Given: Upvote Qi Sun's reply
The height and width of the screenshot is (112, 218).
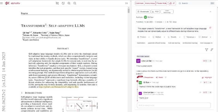Looking at the screenshot, I should click(x=205, y=82).
